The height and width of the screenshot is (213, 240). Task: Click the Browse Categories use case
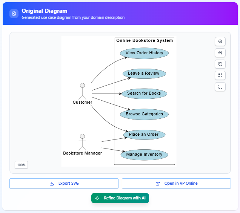pos(144,114)
